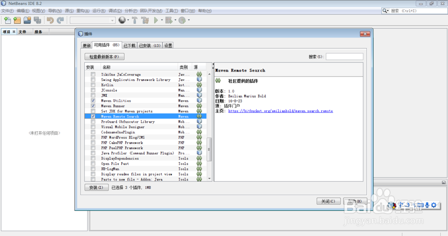This screenshot has width=448, height=236.
Task: Click the Undo toolbar icon
Action: (50, 20)
